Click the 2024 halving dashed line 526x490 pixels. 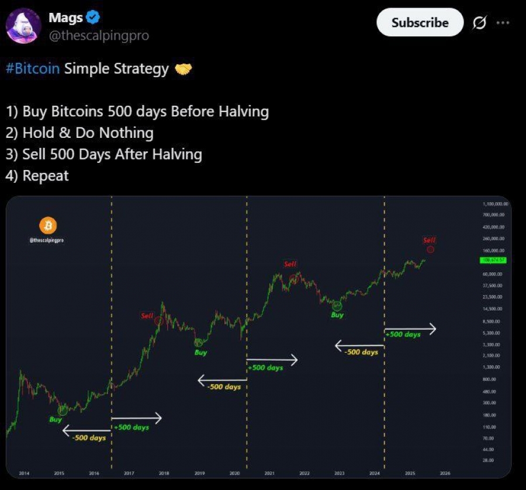385,332
